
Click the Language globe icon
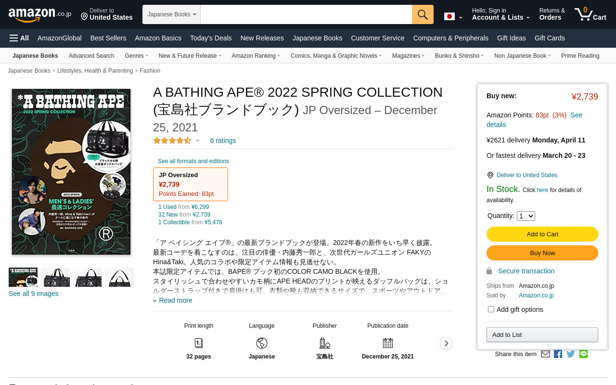pos(262,343)
